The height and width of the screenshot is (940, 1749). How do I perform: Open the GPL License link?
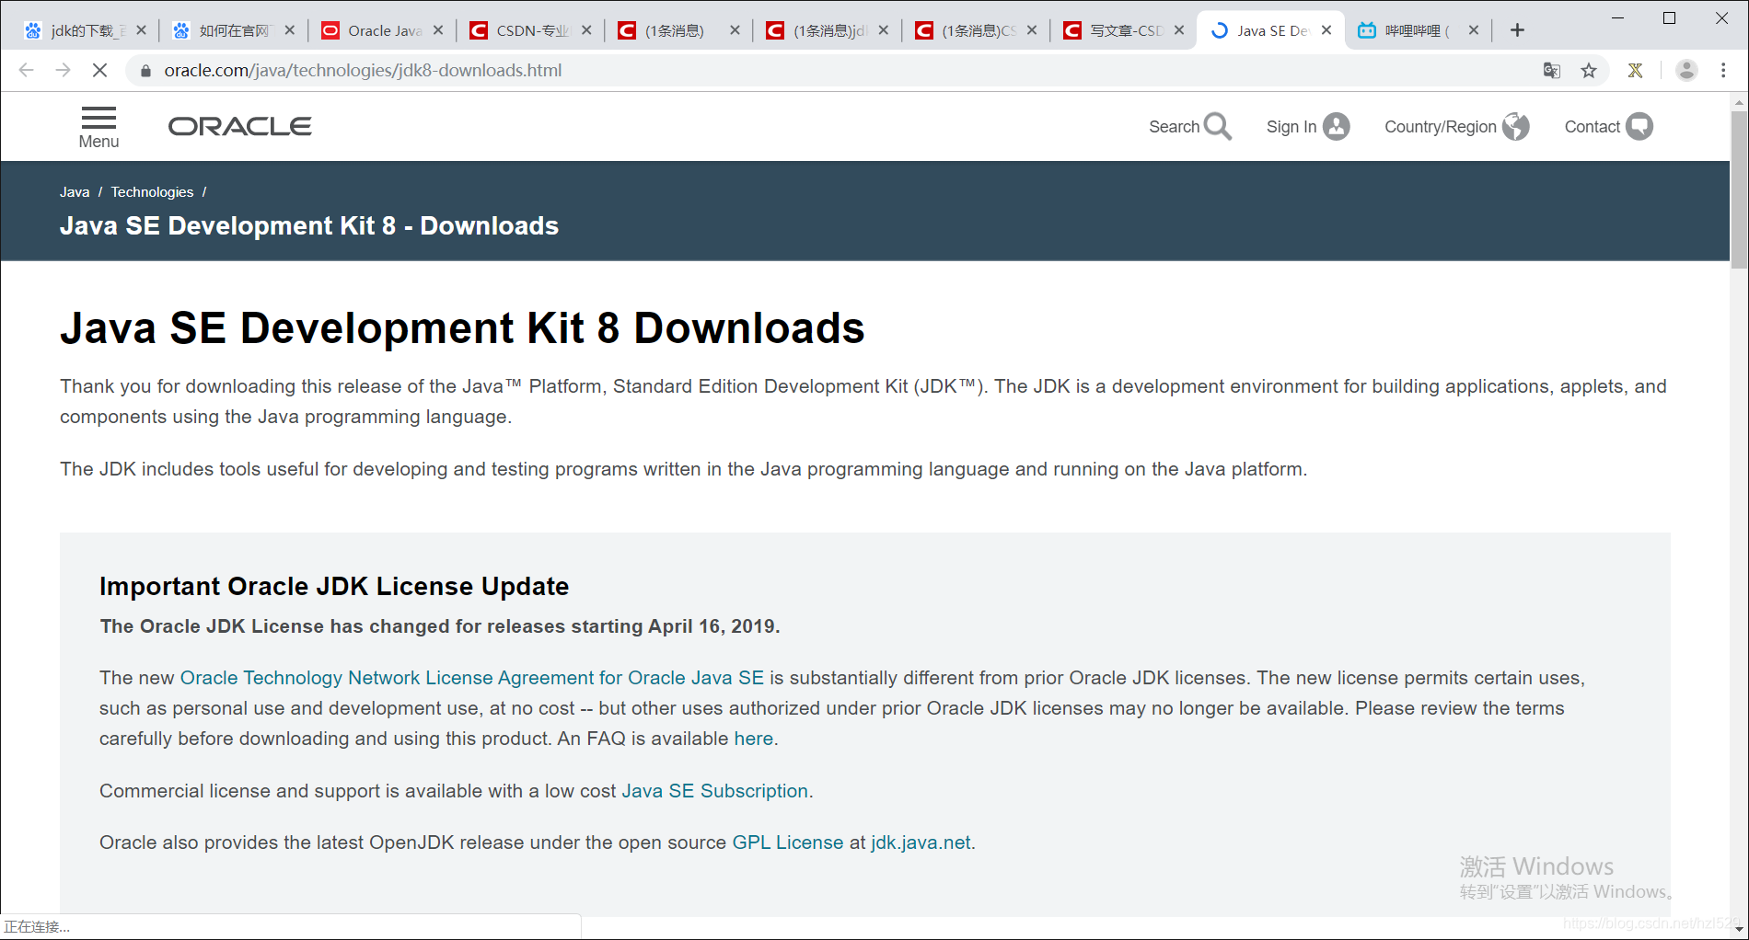(788, 843)
